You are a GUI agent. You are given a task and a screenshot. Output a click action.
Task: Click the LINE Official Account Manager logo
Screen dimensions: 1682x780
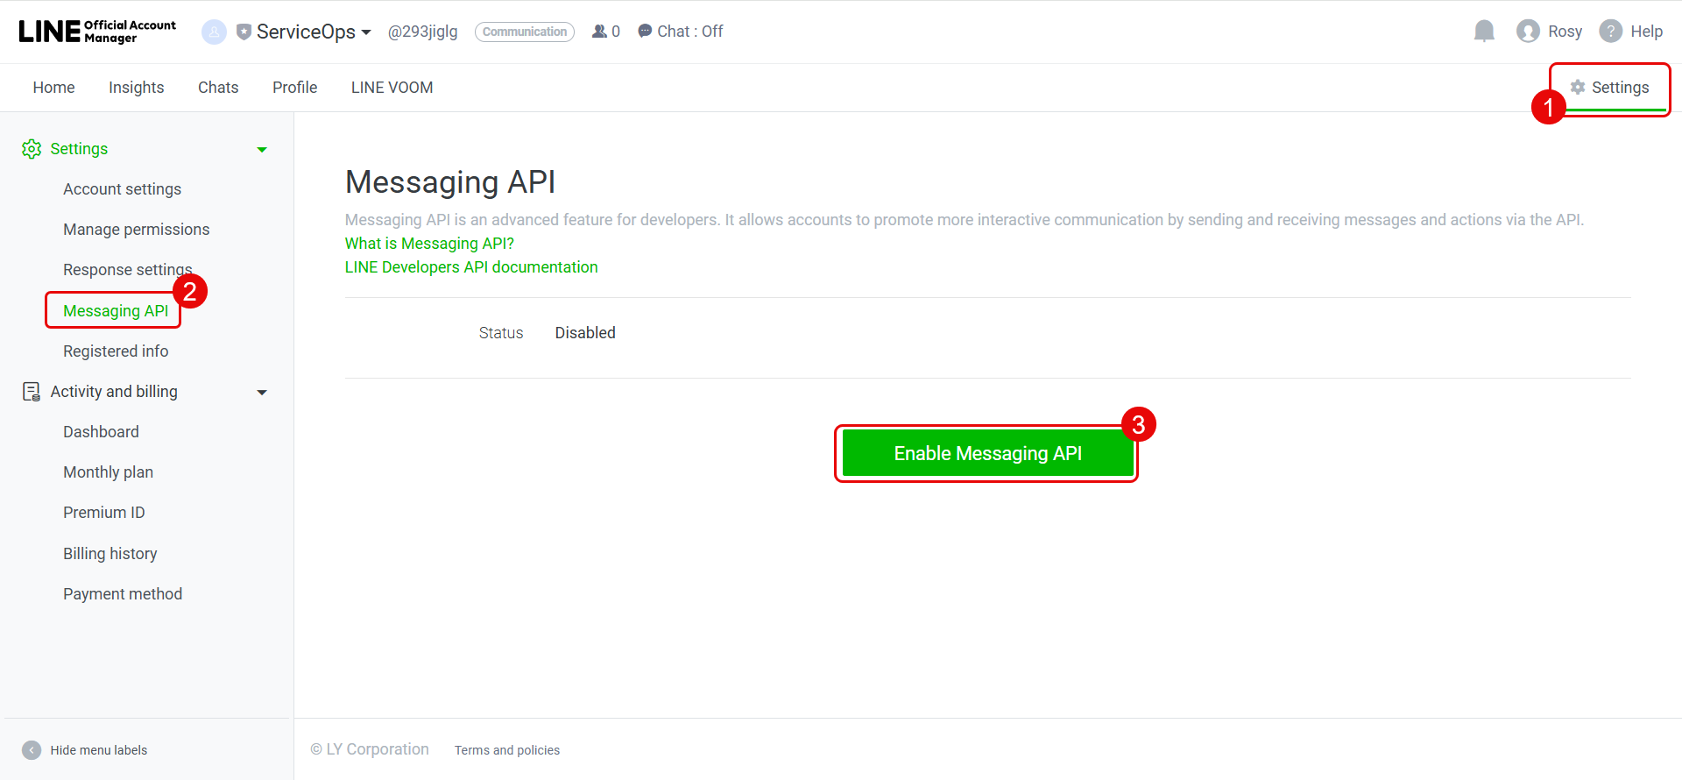pyautogui.click(x=97, y=32)
